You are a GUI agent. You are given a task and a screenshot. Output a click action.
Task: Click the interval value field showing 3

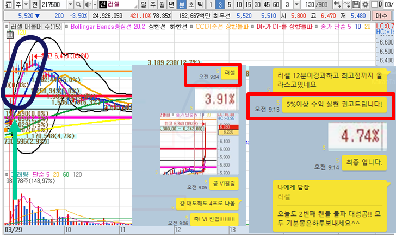coord(288,4)
